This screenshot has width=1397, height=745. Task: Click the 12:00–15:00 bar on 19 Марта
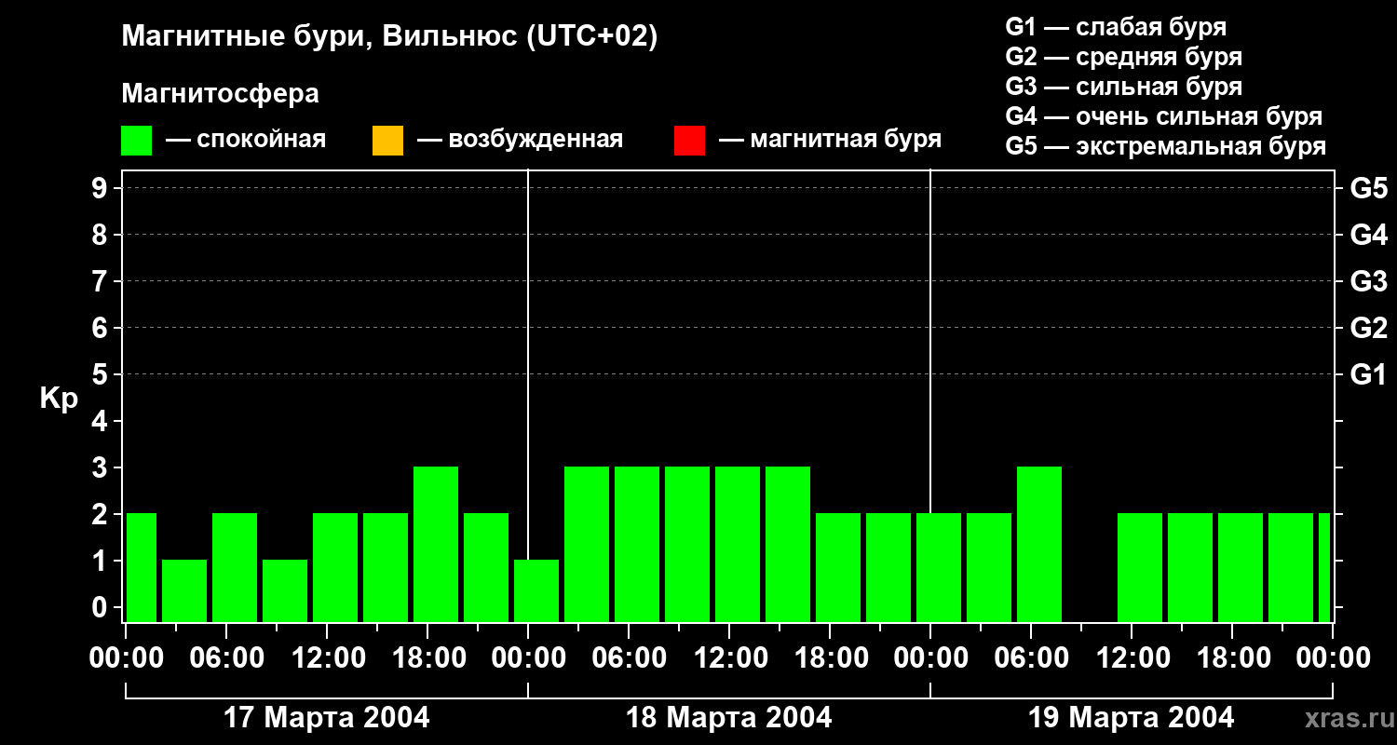1140,567
